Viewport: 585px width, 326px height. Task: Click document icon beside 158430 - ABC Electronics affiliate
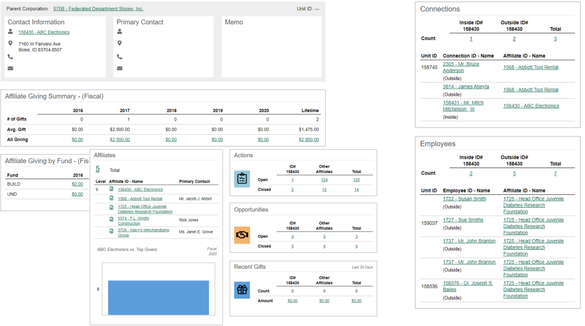click(x=111, y=189)
